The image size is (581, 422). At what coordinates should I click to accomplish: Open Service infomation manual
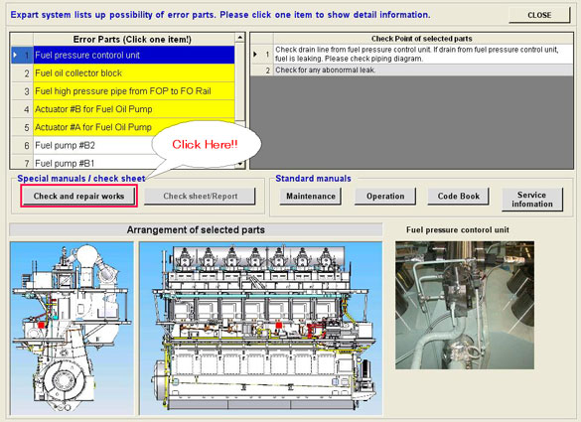point(532,200)
